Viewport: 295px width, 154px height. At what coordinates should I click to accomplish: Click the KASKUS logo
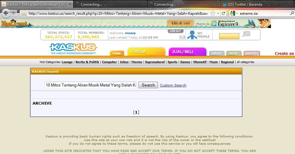[73, 49]
